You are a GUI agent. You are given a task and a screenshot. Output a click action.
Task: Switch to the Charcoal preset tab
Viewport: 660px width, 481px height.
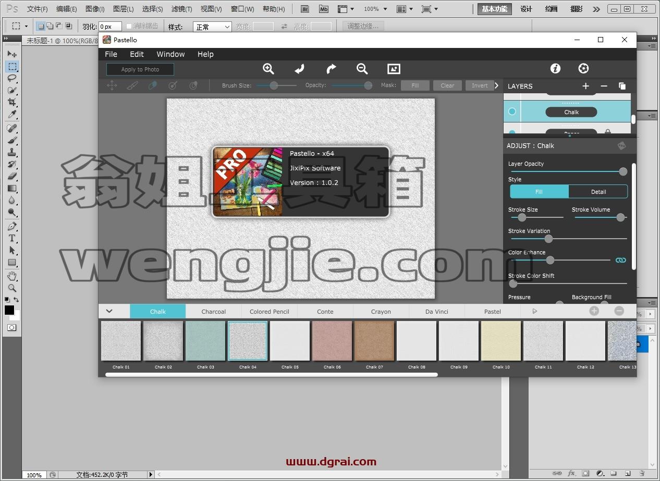point(214,311)
